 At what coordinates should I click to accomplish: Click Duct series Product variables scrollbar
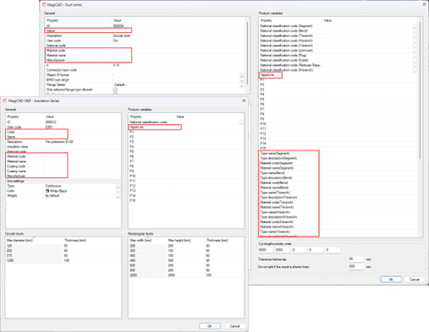pos(420,90)
